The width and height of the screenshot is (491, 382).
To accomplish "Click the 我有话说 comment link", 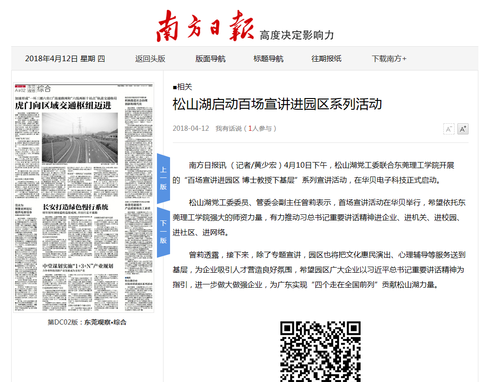I will click(x=228, y=128).
